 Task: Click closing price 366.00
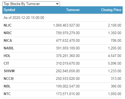(x=116, y=86)
